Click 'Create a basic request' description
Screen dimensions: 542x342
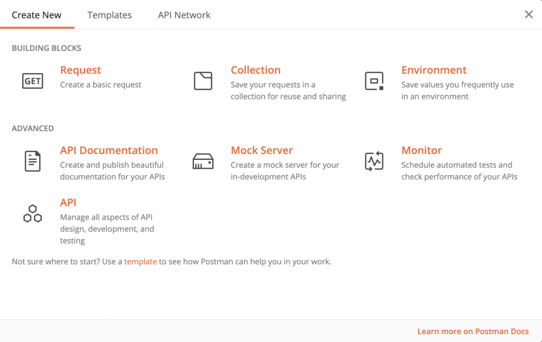[101, 85]
